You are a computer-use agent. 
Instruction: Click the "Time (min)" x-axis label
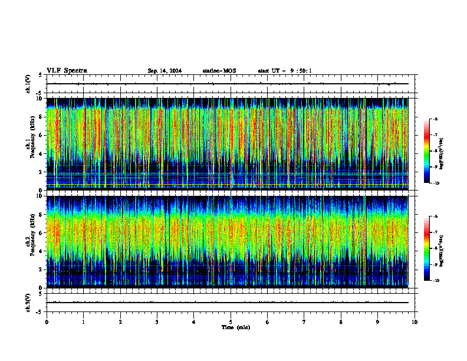[236, 327]
